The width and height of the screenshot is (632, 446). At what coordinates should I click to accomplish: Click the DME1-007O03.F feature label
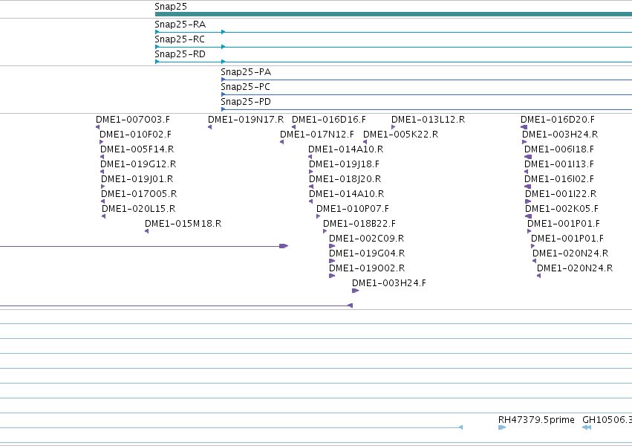click(133, 120)
